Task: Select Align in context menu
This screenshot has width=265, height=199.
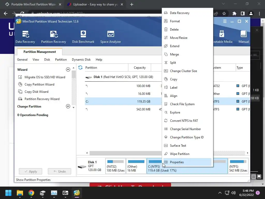Action: point(187,96)
